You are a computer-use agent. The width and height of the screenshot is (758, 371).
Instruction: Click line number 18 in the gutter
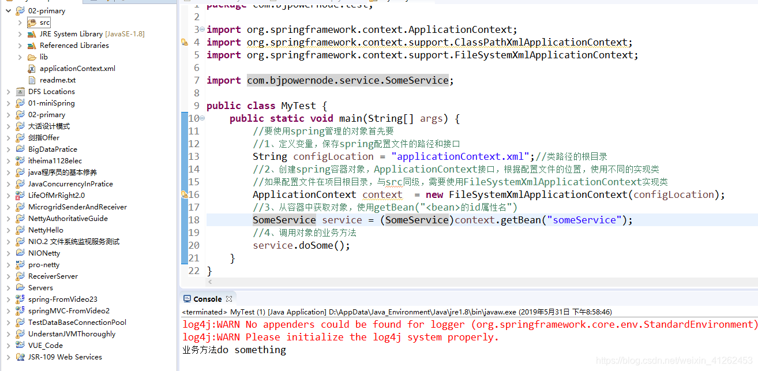(x=194, y=220)
